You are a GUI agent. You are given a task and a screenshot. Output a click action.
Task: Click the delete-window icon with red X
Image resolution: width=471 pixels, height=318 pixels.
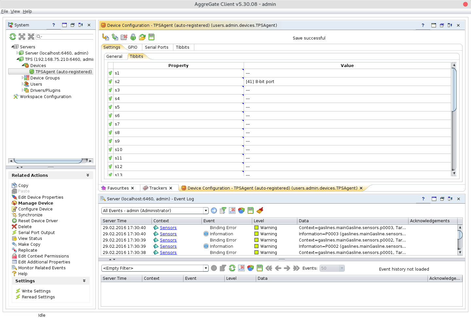pos(124,37)
